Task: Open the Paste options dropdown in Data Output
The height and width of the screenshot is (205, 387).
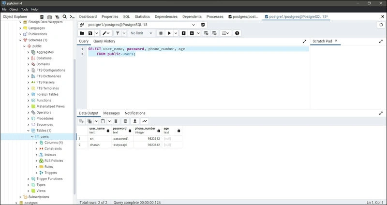Action: point(109,121)
